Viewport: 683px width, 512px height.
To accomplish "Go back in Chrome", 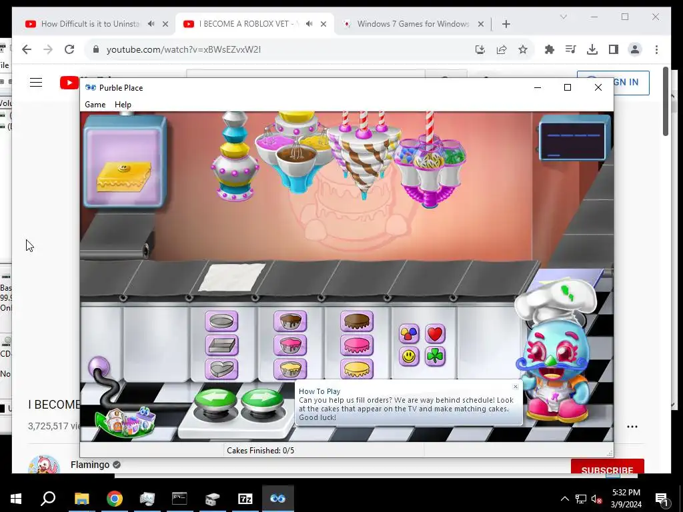I will click(x=27, y=49).
